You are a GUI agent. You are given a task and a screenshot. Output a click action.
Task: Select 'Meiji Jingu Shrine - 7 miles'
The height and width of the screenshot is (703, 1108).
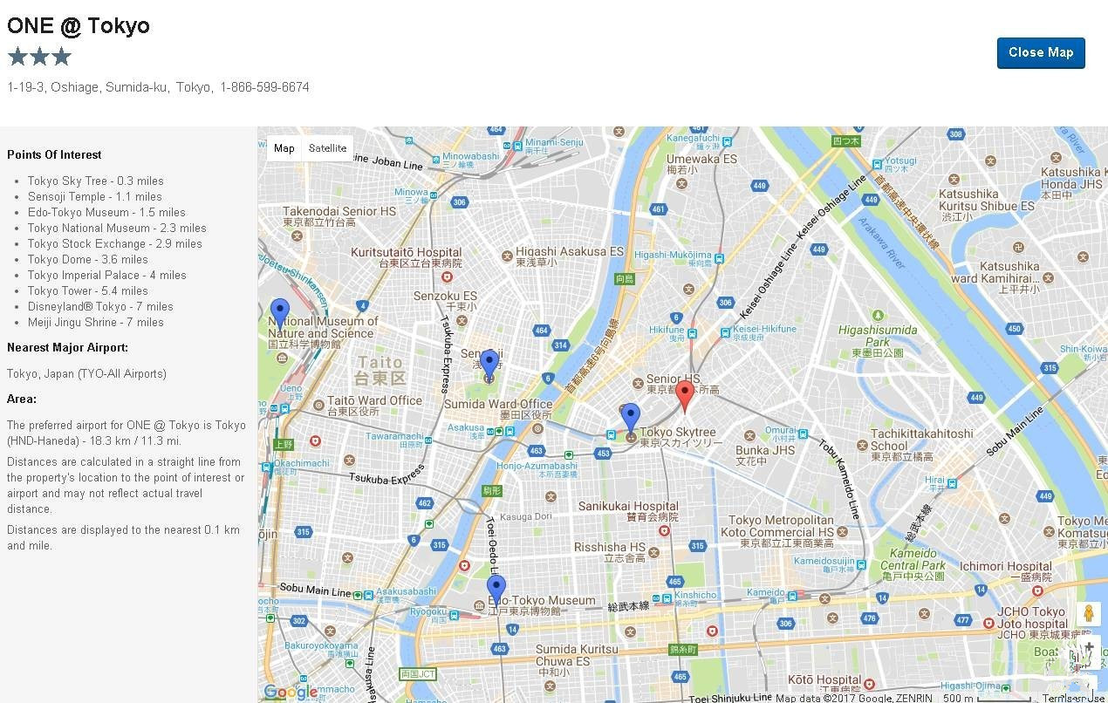coord(96,323)
